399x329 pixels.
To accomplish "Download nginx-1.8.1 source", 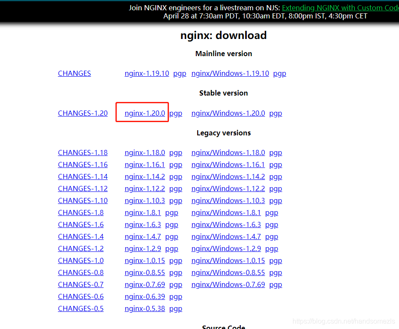I will click(x=143, y=212).
